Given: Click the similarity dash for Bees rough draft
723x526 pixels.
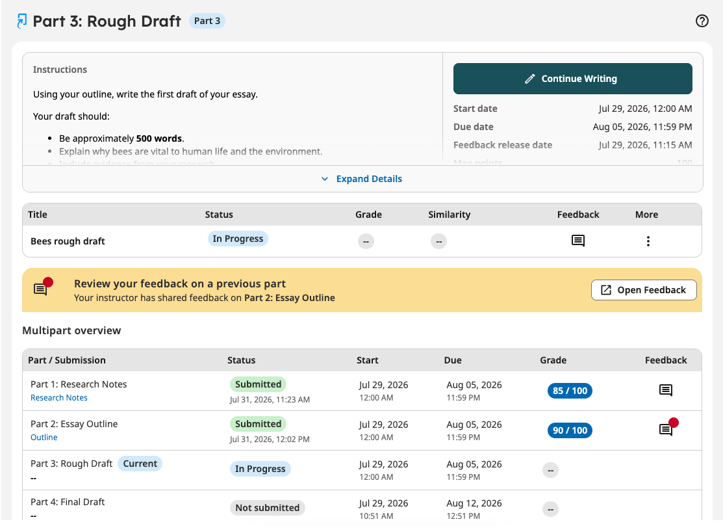Looking at the screenshot, I should pyautogui.click(x=438, y=241).
